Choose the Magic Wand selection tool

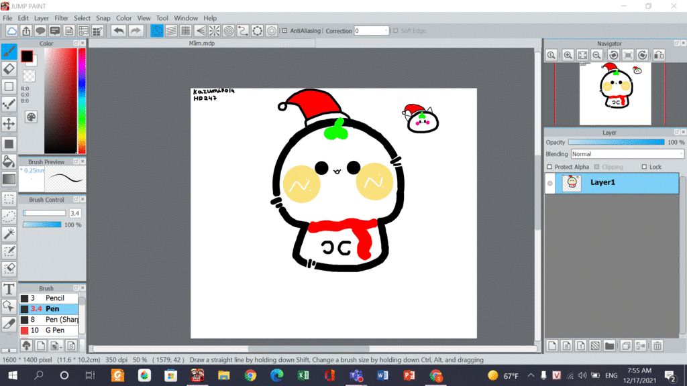[x=9, y=233]
